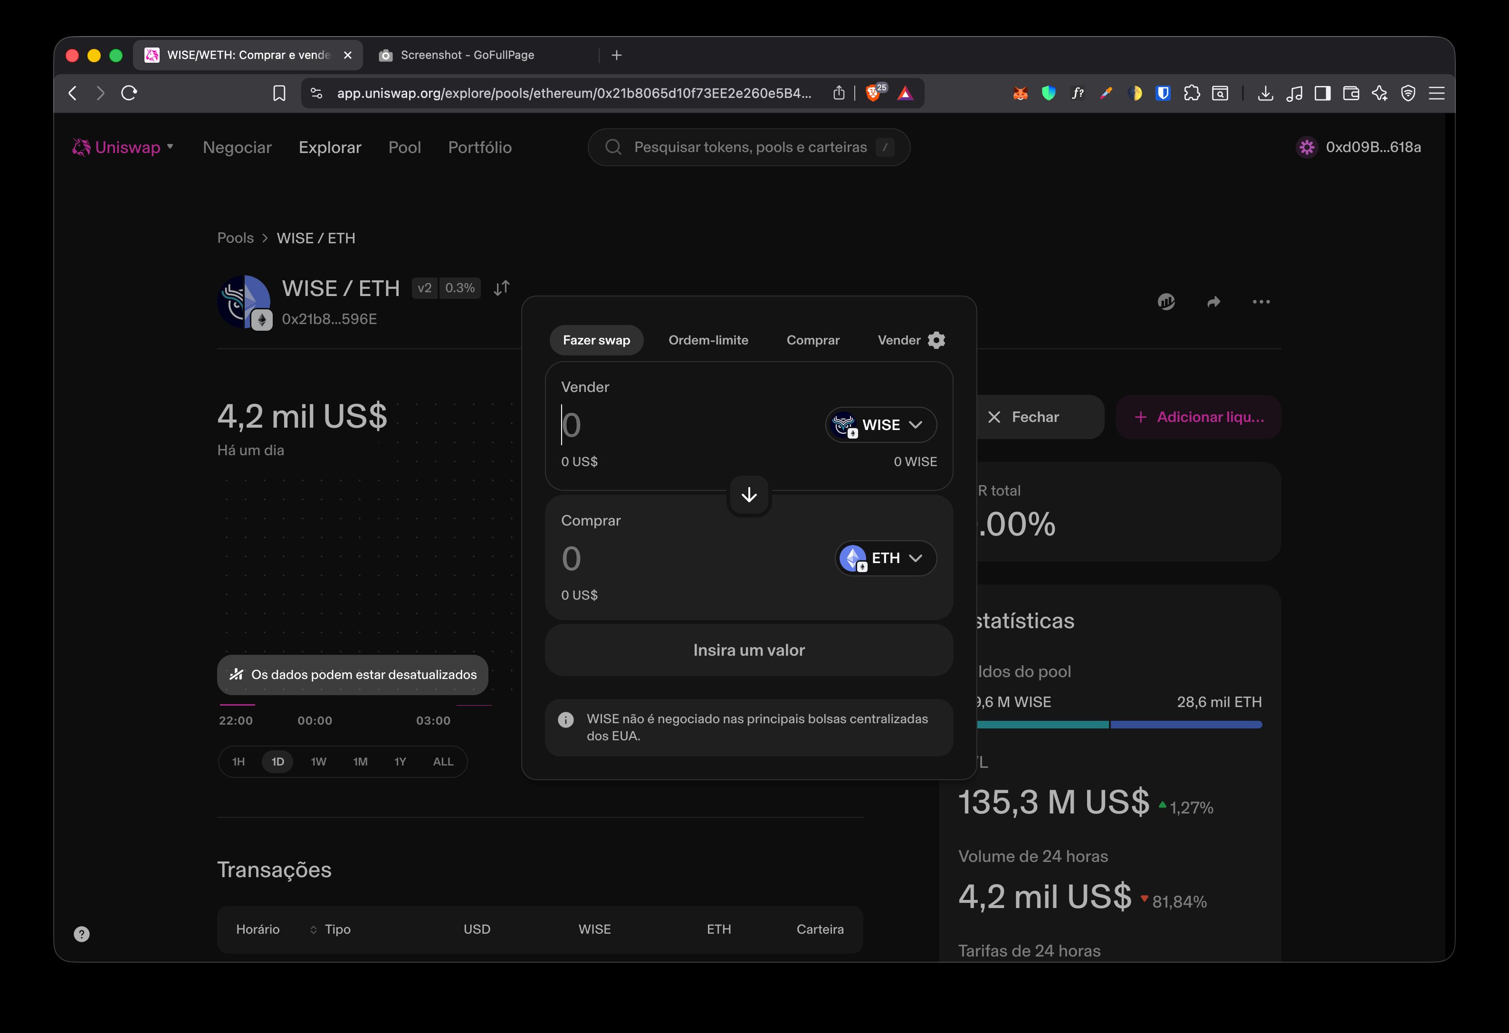The image size is (1509, 1033).
Task: Click the Insira um valor button
Action: [x=749, y=650]
